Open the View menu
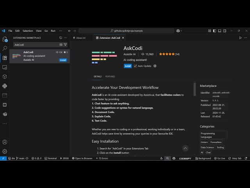 (39, 31)
